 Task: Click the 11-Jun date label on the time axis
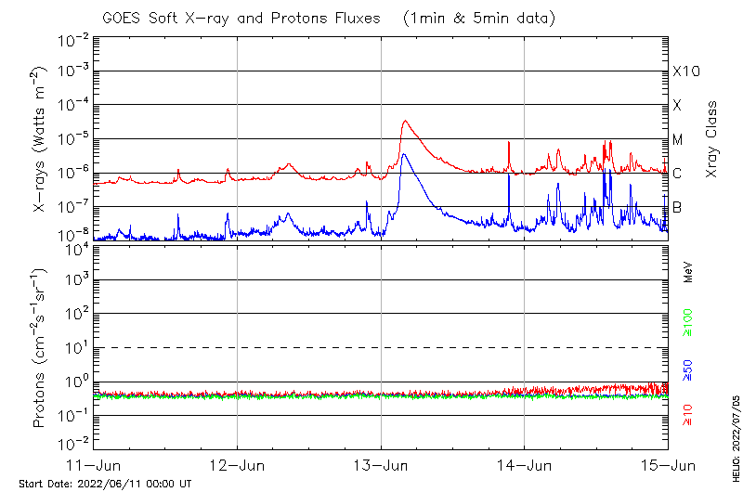pyautogui.click(x=94, y=464)
